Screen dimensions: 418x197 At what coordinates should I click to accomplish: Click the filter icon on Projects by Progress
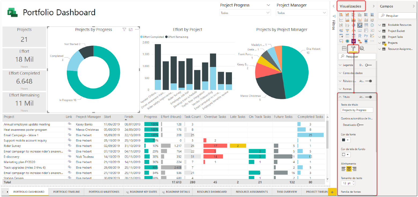click(124, 29)
